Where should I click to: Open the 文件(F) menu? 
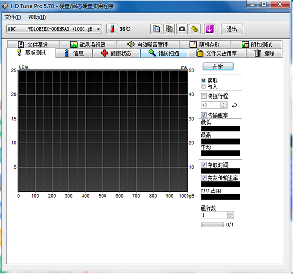(13, 17)
